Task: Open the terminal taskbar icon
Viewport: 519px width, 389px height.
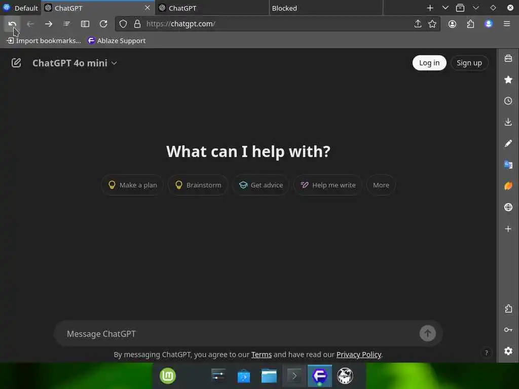Action: [x=294, y=376]
